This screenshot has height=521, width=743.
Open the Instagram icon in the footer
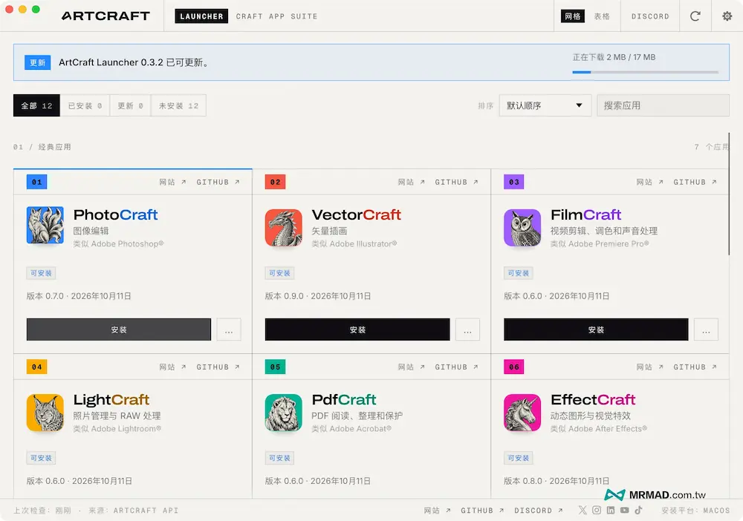coord(597,510)
